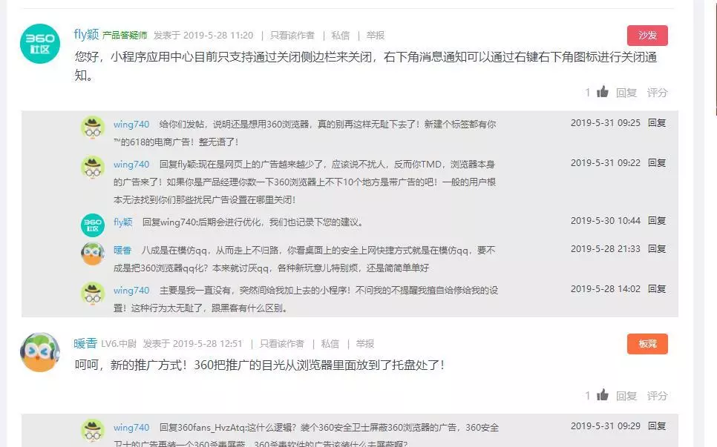Like 暖香's post with thumbs-up icon
717x447 pixels.
(x=603, y=395)
